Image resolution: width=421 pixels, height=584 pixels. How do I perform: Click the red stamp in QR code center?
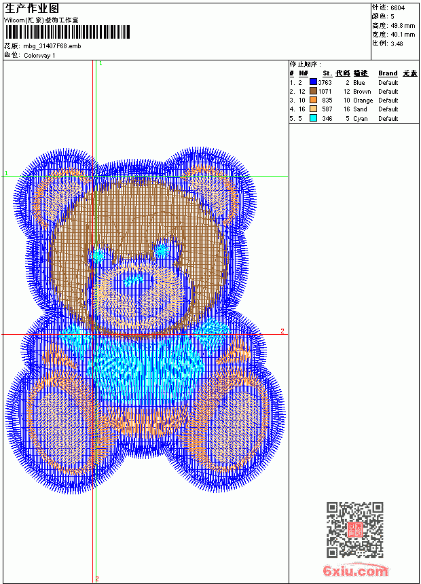(x=354, y=530)
